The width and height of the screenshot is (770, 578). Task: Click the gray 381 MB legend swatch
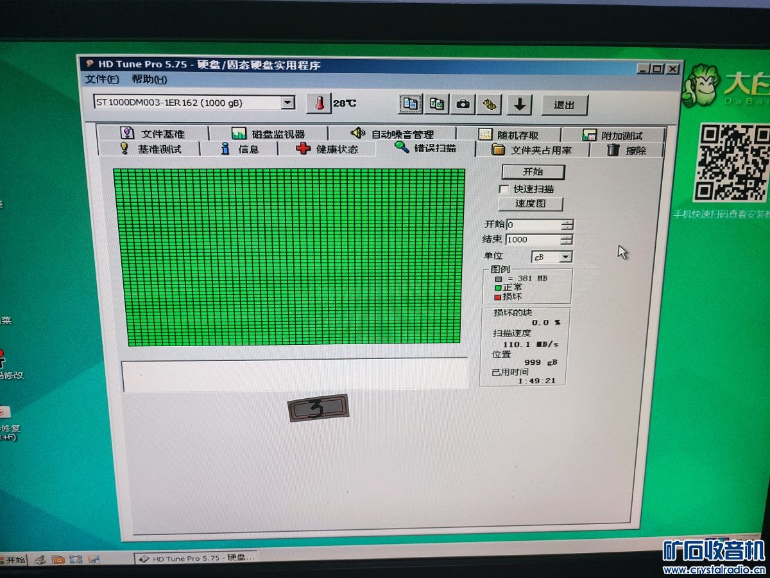(498, 279)
